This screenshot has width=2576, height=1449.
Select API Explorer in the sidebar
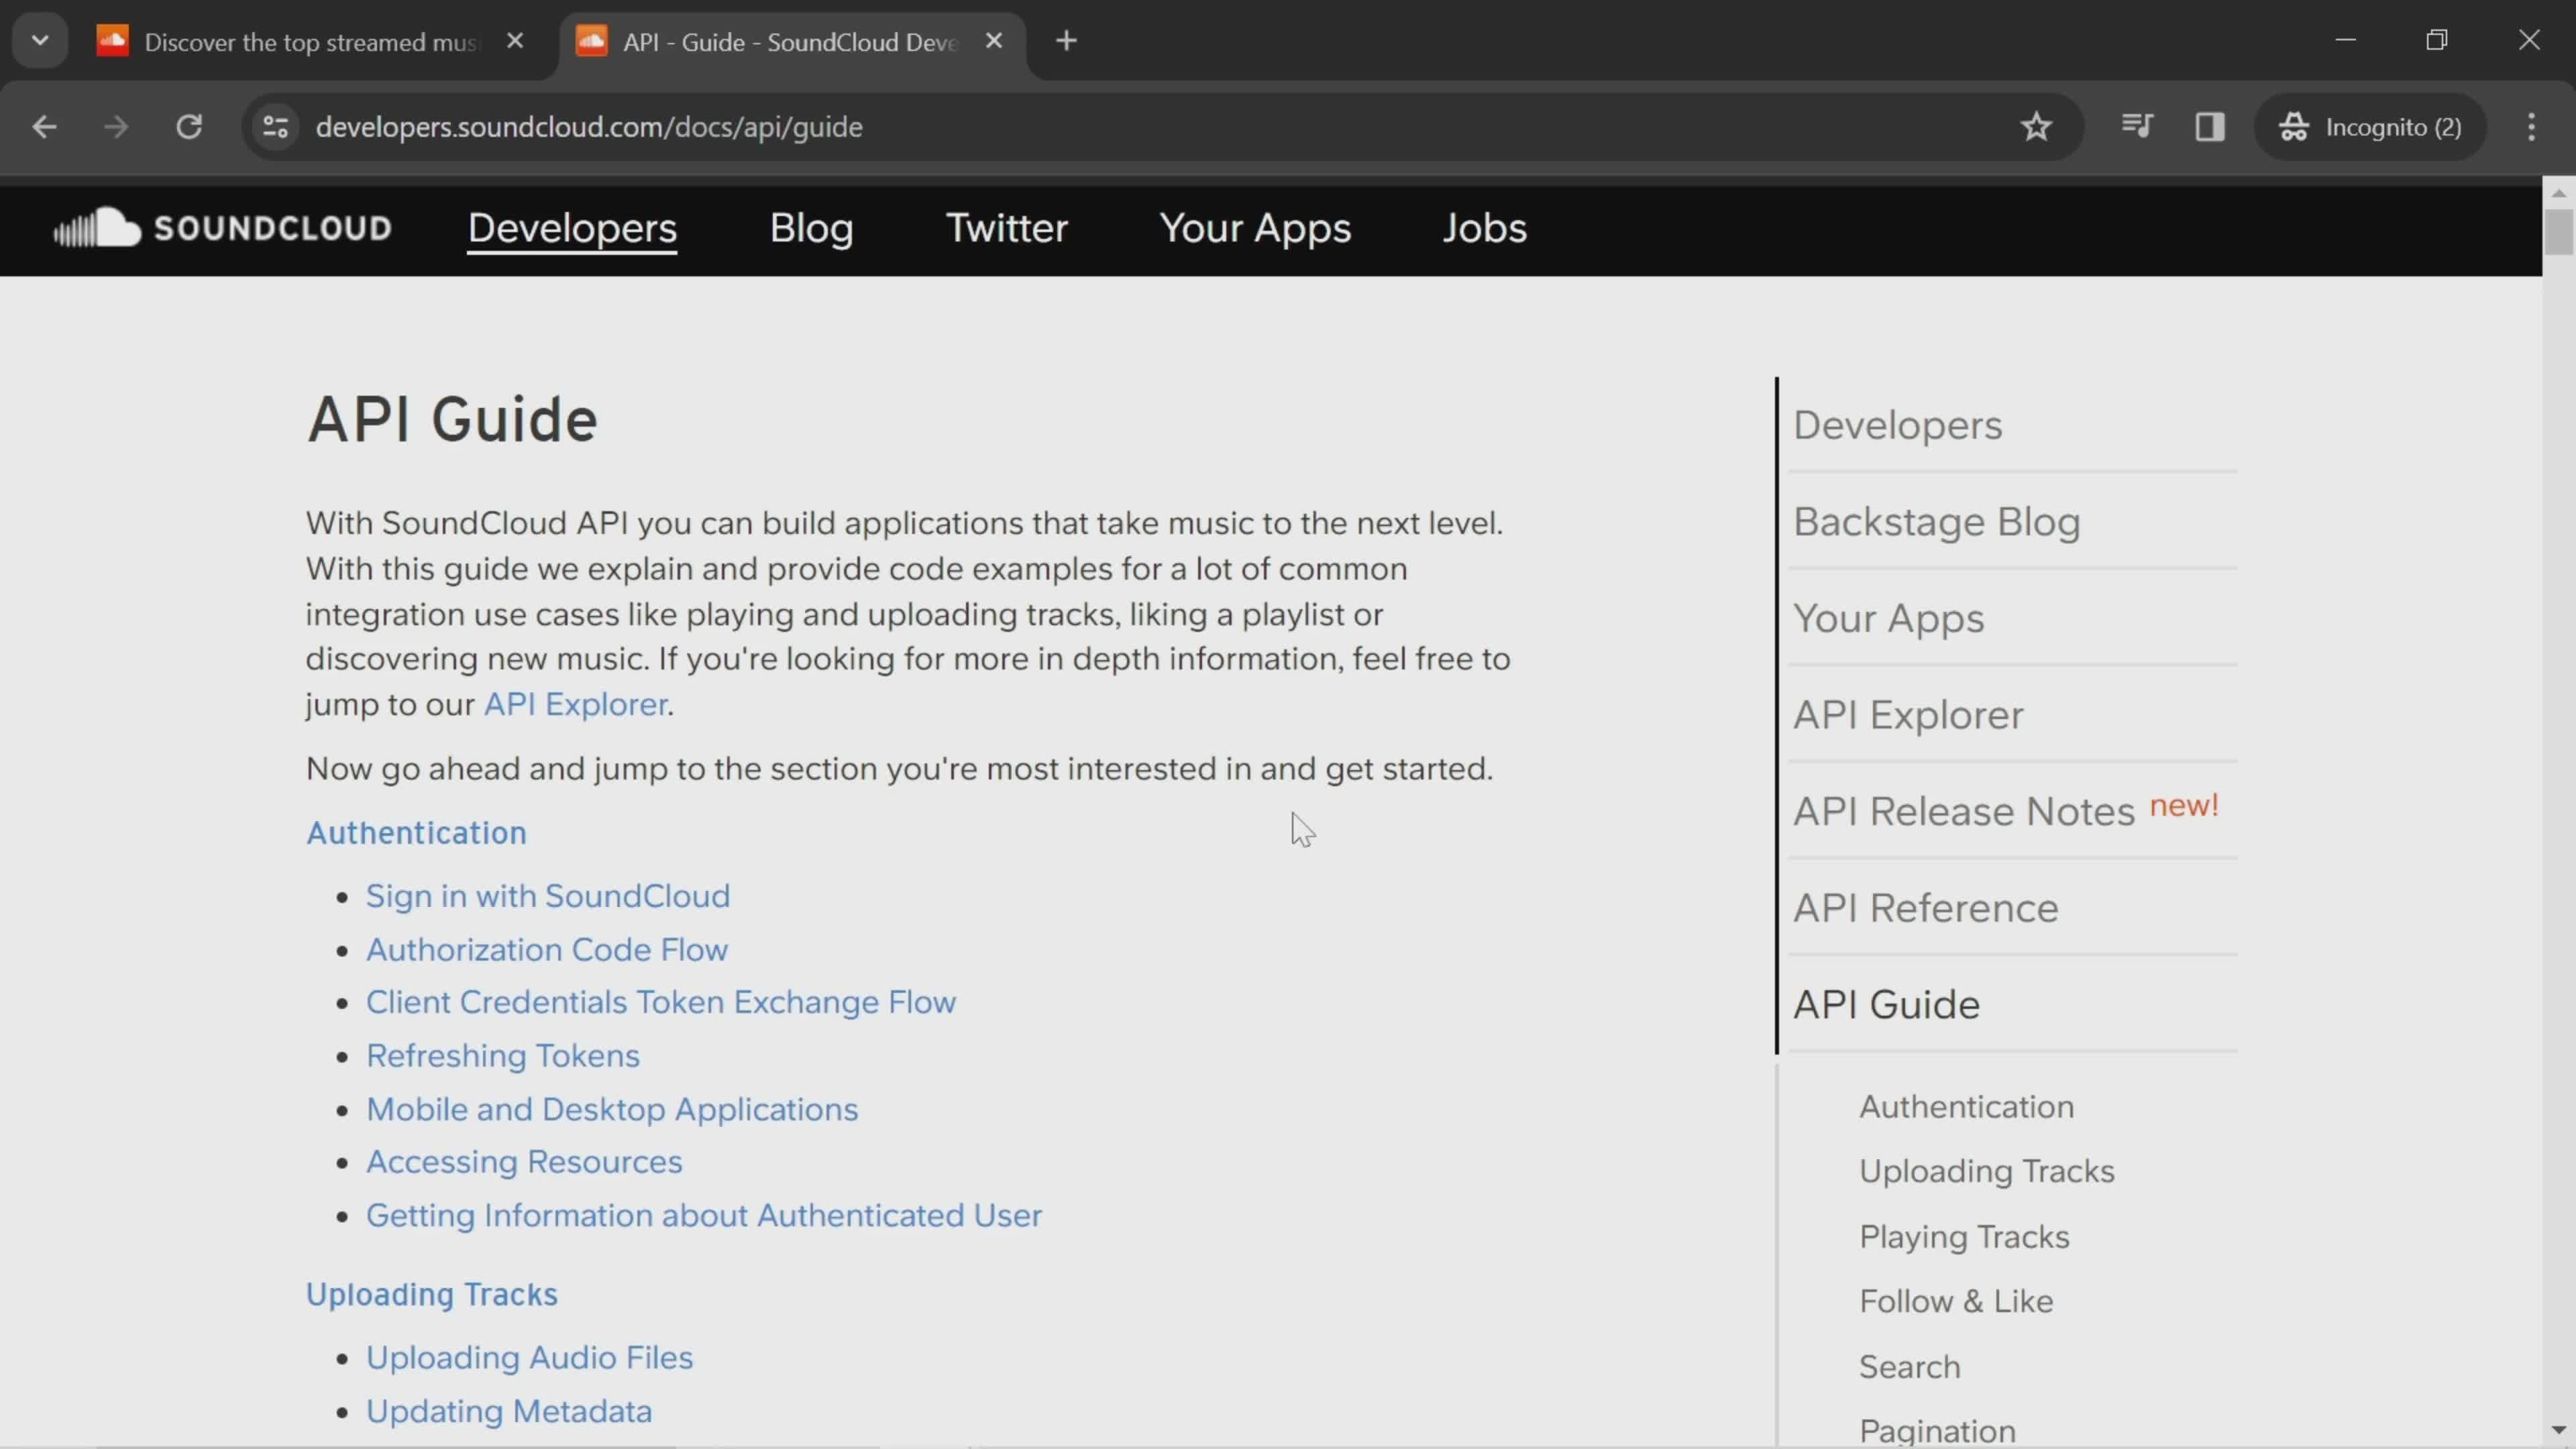pyautogui.click(x=1908, y=715)
